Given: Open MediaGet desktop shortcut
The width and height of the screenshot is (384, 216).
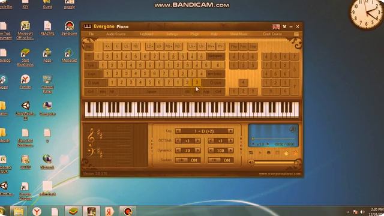Looking at the screenshot, I should (70, 55).
